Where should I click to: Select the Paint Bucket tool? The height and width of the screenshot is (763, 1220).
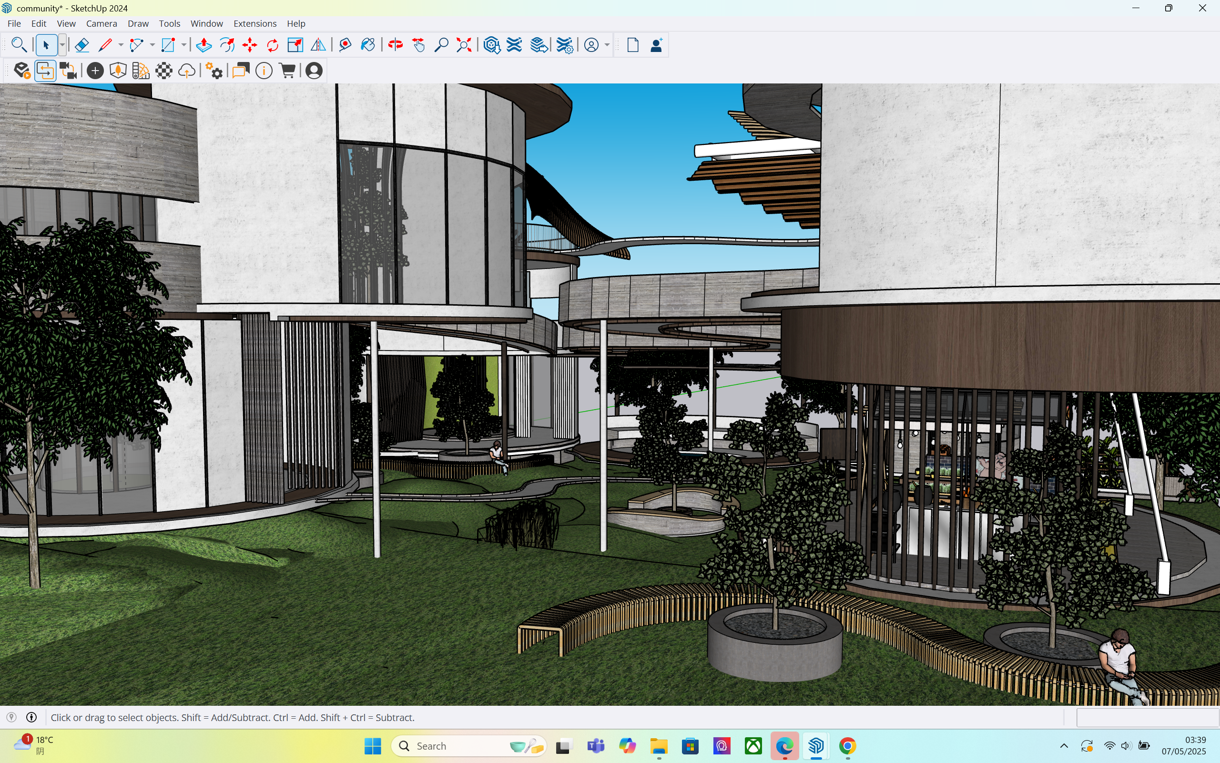368,45
